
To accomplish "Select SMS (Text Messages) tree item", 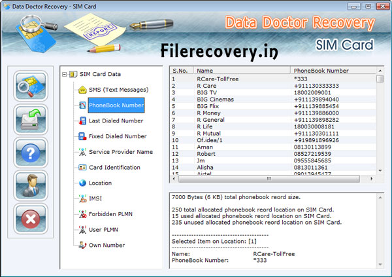I will coord(118,90).
